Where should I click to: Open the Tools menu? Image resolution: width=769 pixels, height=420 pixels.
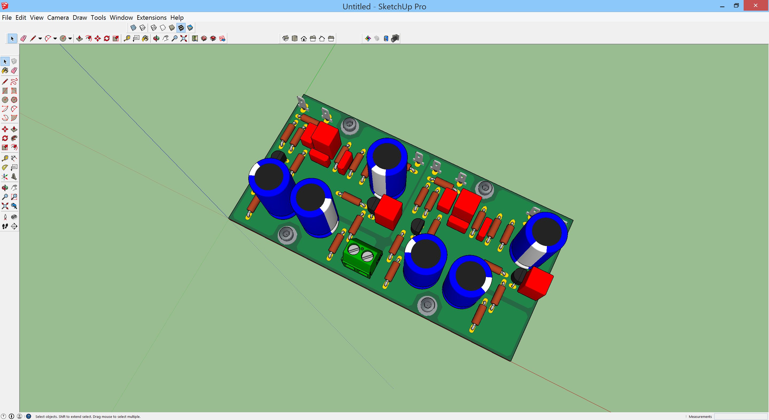click(x=98, y=18)
